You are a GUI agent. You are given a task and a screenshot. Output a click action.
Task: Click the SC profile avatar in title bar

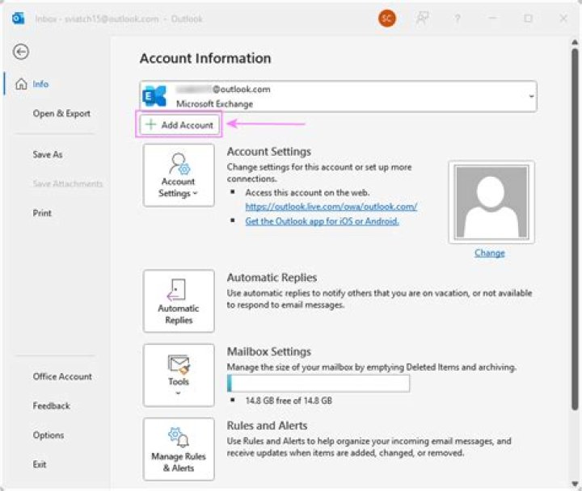387,18
